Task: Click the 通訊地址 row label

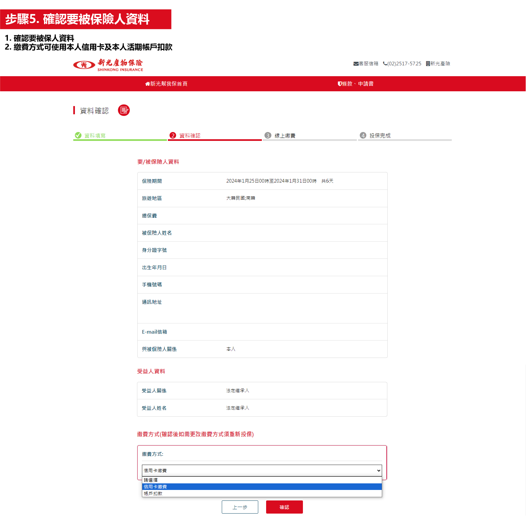Action: pyautogui.click(x=152, y=302)
